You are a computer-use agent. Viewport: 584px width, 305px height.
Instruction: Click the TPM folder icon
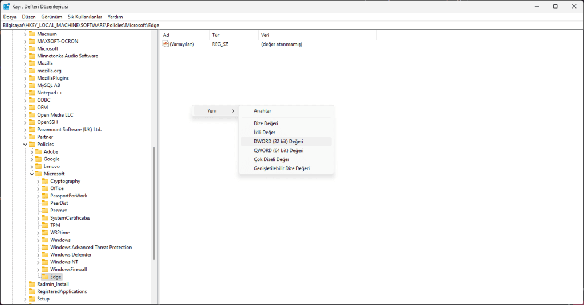tap(45, 225)
